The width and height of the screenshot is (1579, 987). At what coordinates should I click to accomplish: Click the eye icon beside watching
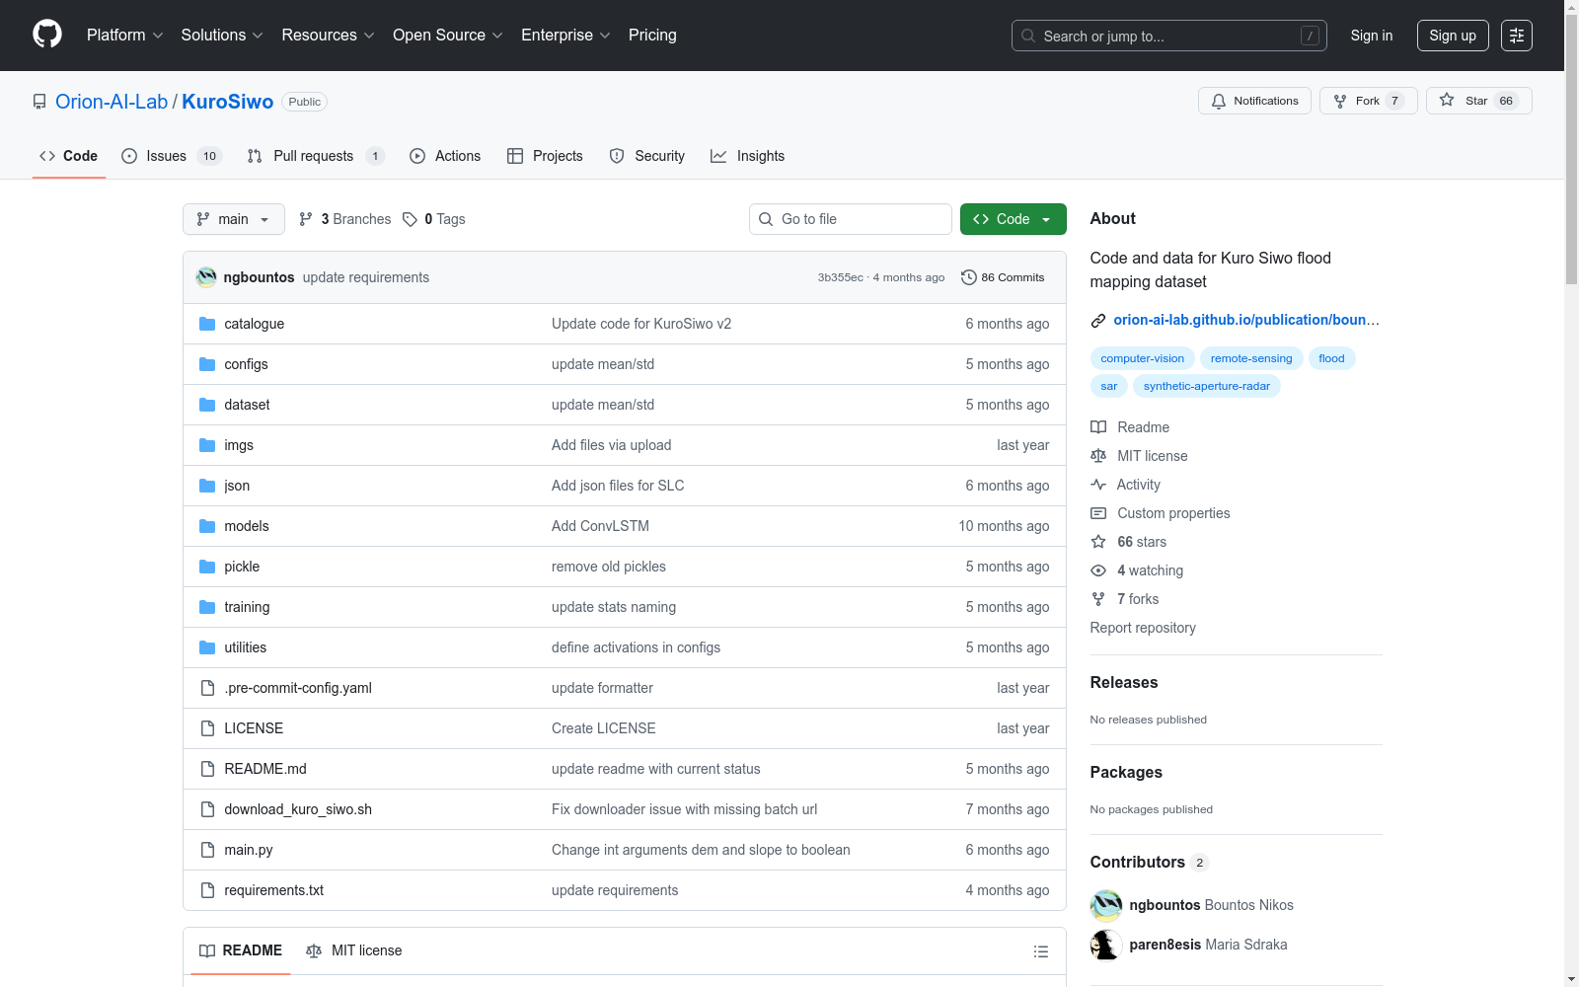click(x=1098, y=570)
